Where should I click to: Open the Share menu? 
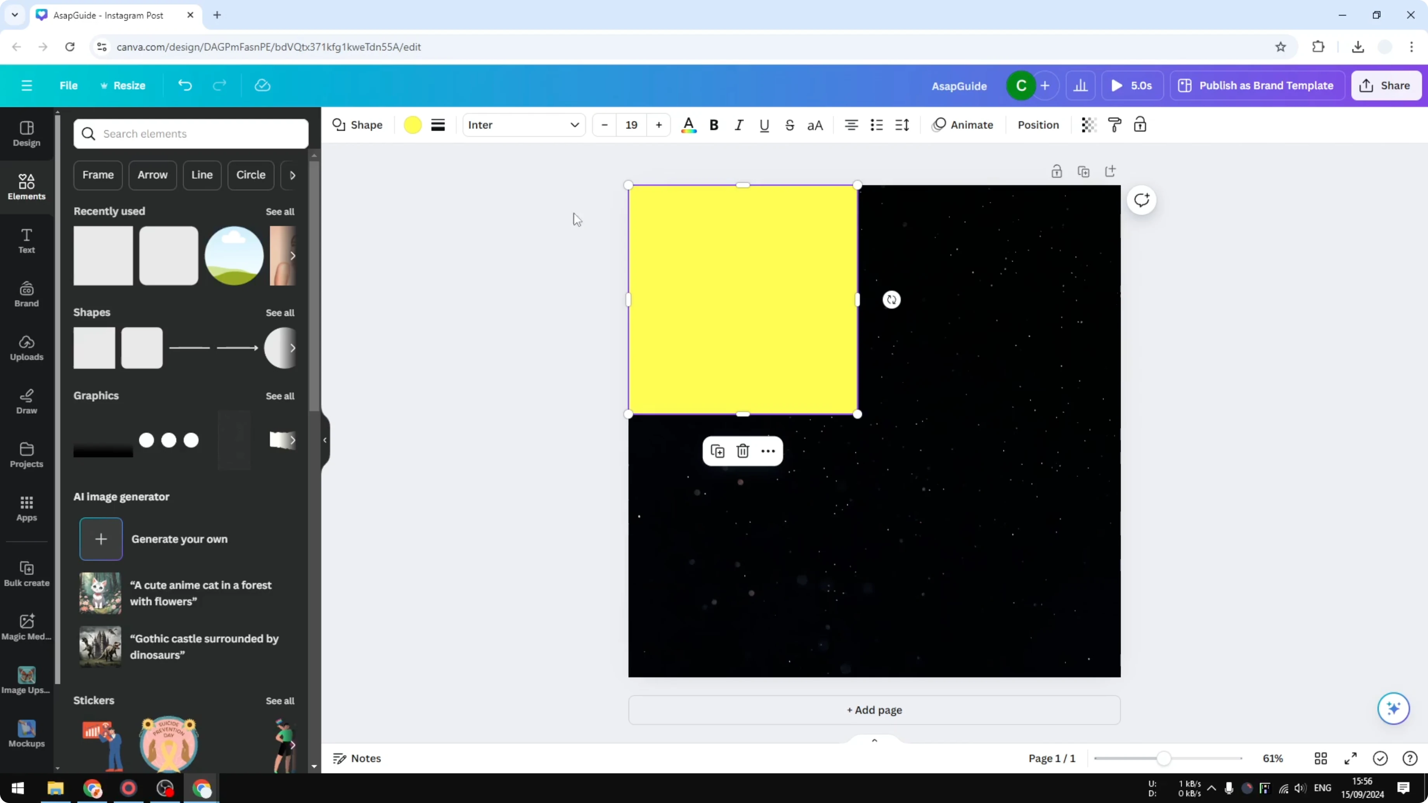coord(1386,85)
